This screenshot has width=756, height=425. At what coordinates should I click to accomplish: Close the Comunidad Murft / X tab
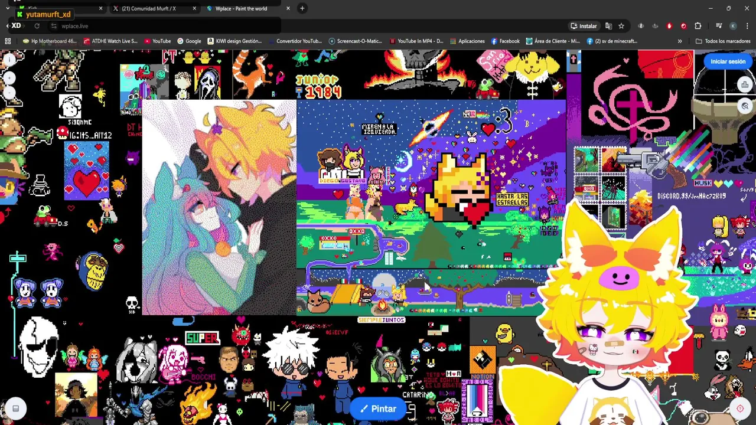point(194,8)
